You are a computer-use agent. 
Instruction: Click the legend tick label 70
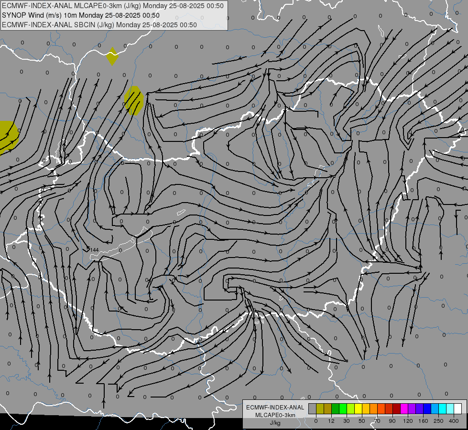tap(377, 421)
